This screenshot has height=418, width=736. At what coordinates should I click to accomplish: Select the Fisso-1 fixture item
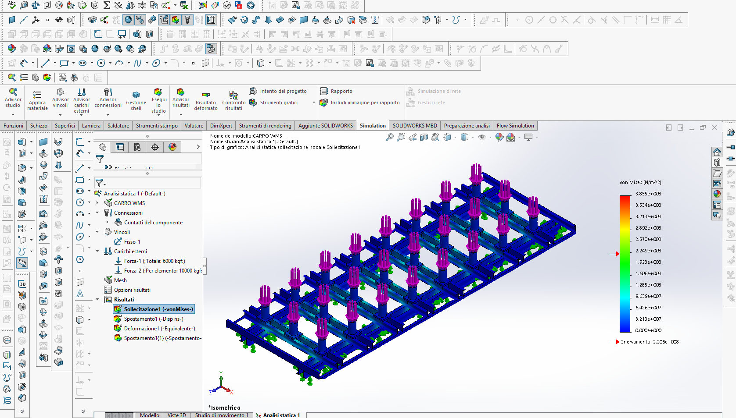[132, 242]
